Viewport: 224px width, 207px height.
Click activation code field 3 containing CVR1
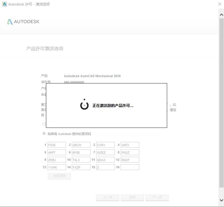click(106, 145)
